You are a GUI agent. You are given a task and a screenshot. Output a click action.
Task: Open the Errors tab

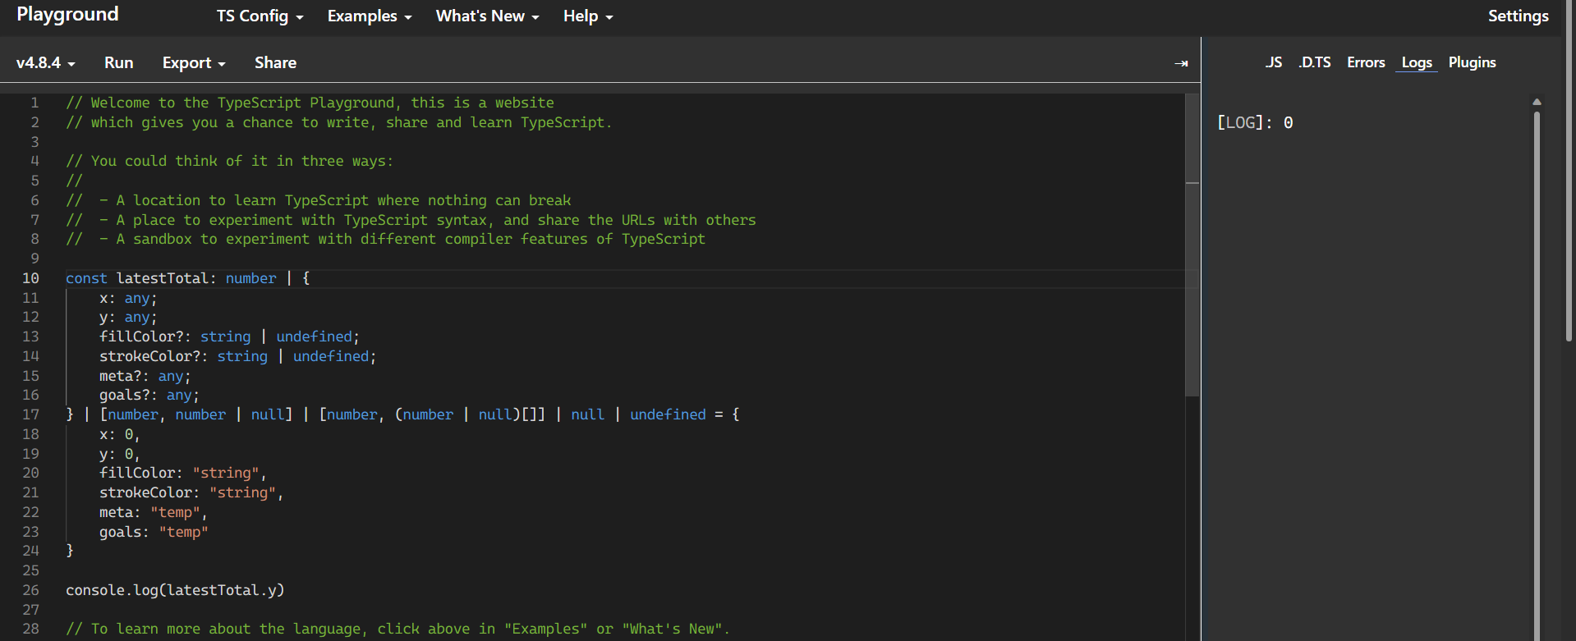1366,62
